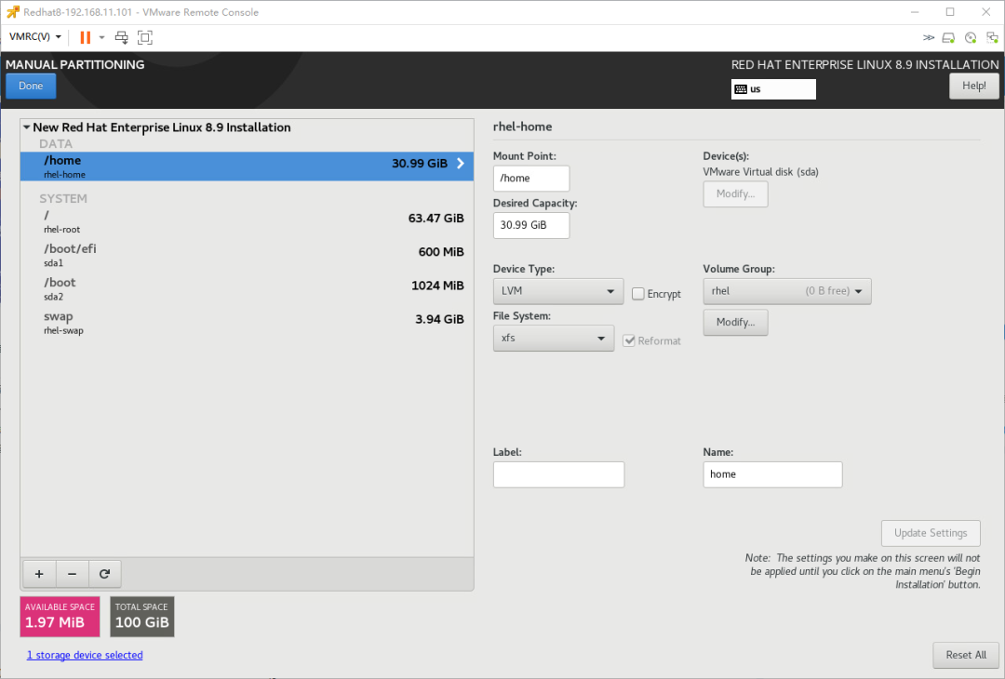
Task: Click the Update Settings button
Action: pyautogui.click(x=931, y=533)
